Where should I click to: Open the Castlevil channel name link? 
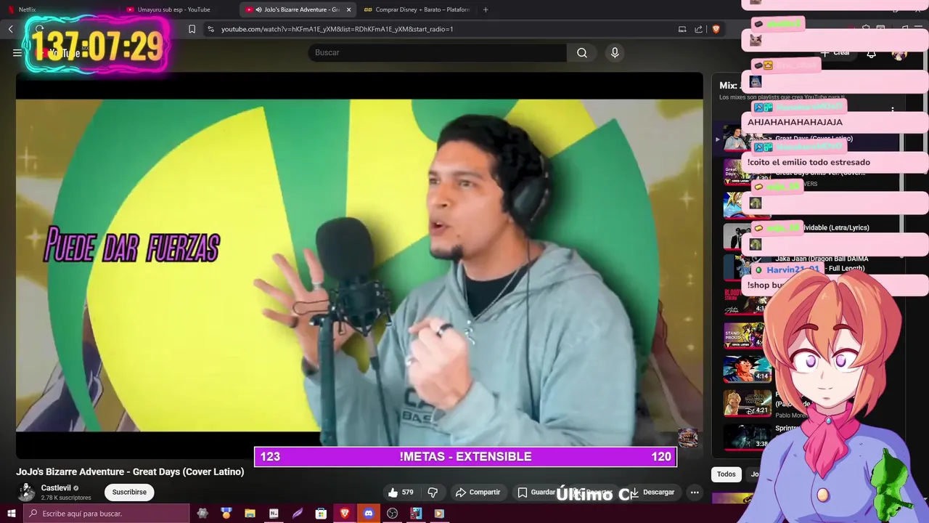56,488
